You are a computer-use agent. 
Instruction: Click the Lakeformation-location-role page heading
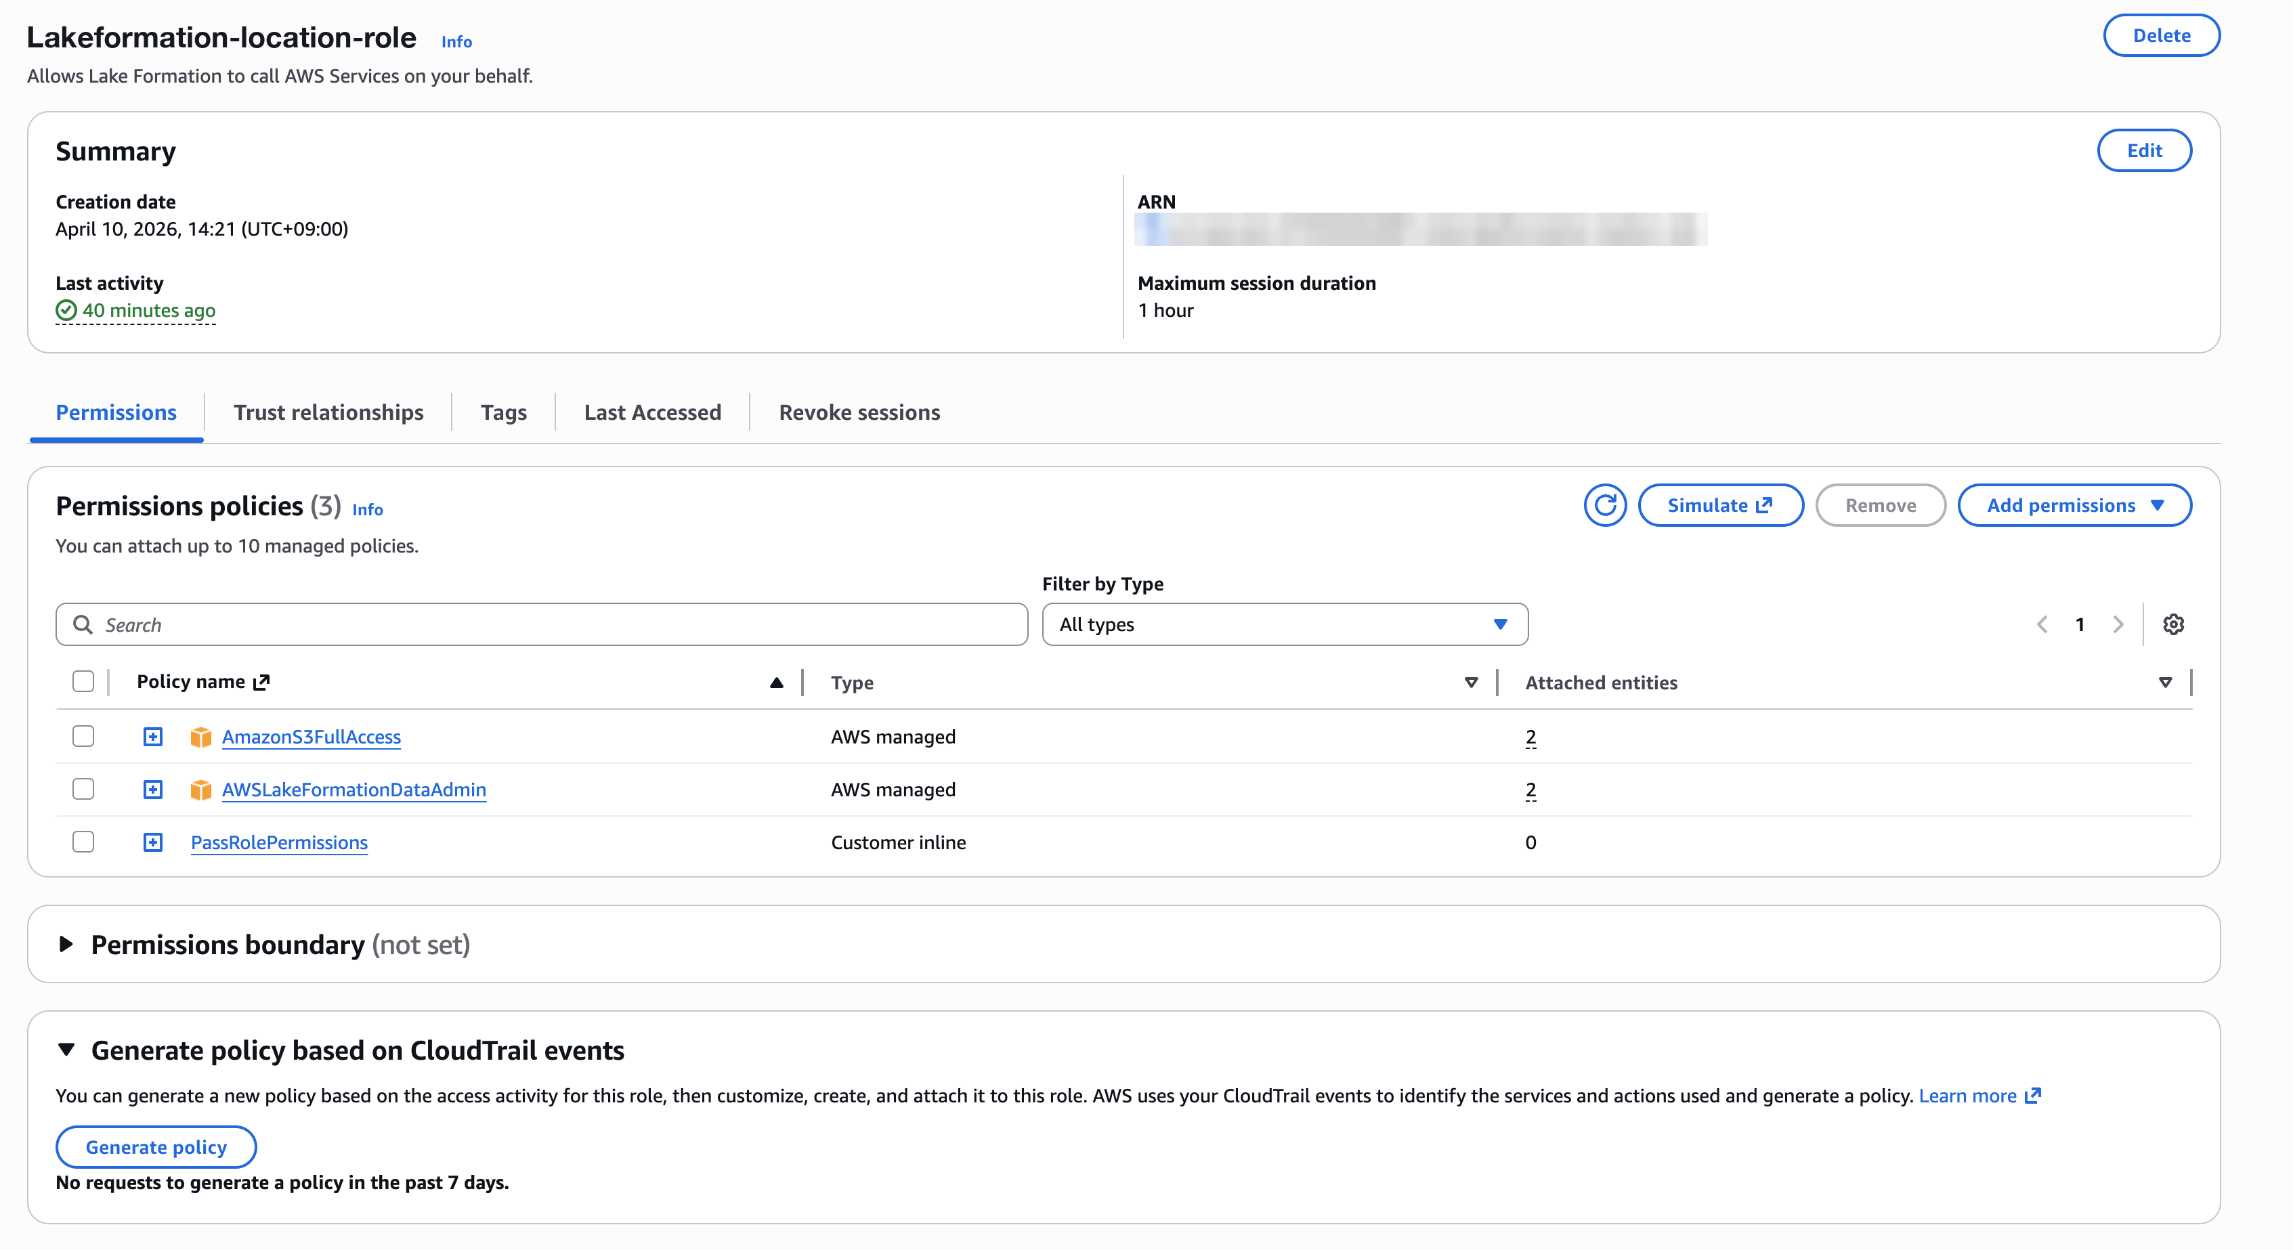pos(221,37)
